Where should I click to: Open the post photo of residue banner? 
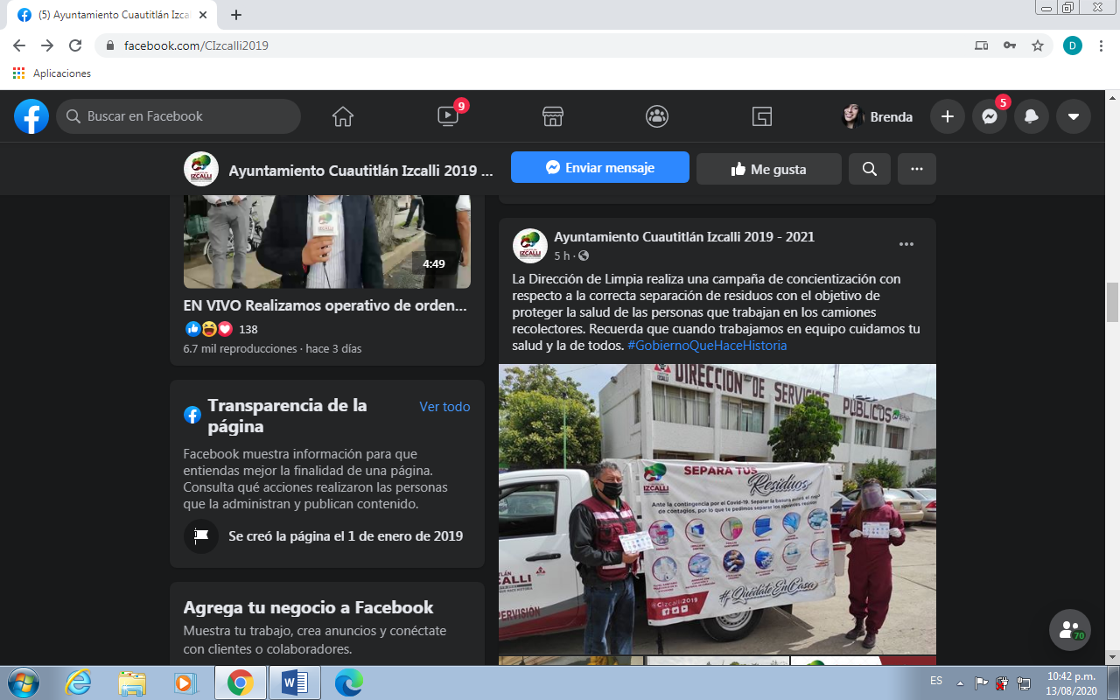pos(717,509)
